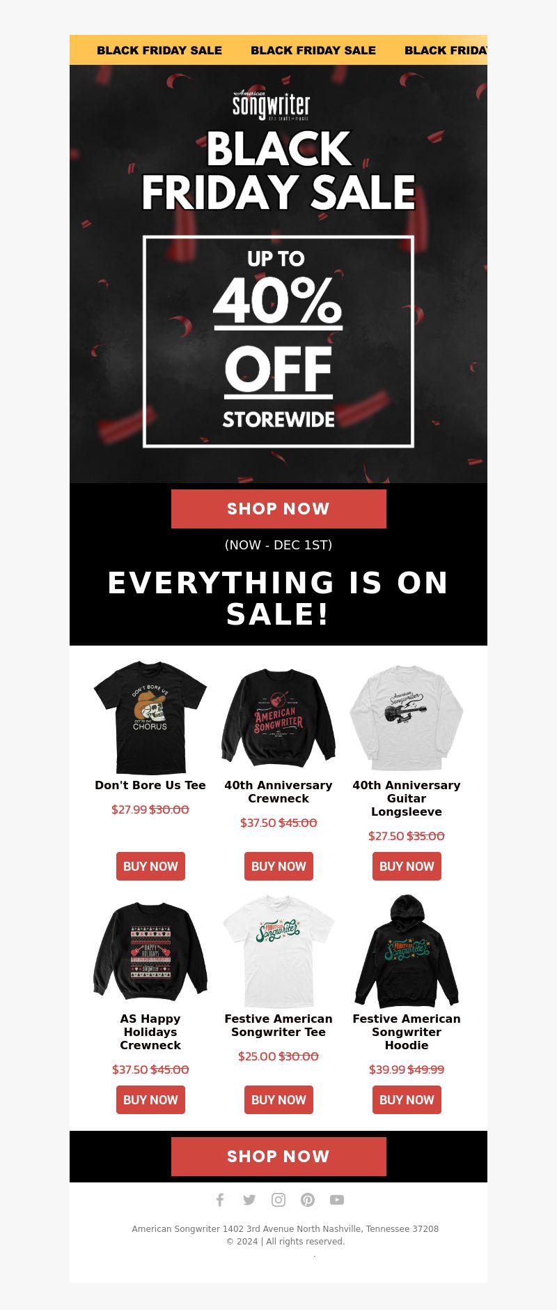Open the Festive American Songwriter Tee title
Screen dimensions: 557x1310
(278, 1026)
